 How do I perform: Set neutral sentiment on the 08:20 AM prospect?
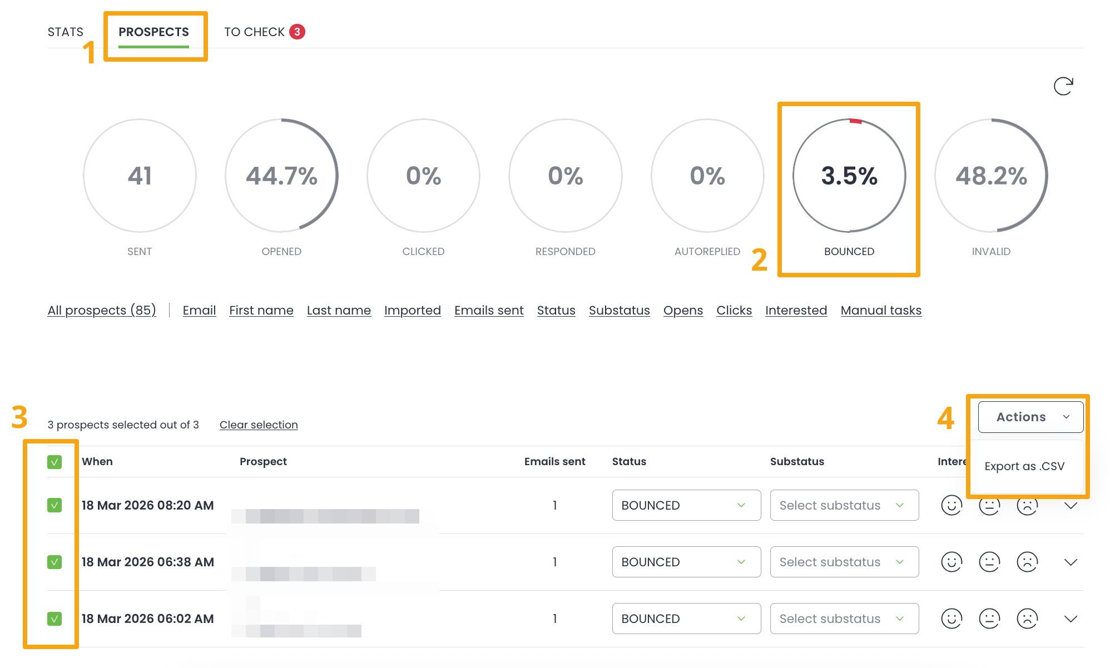989,505
